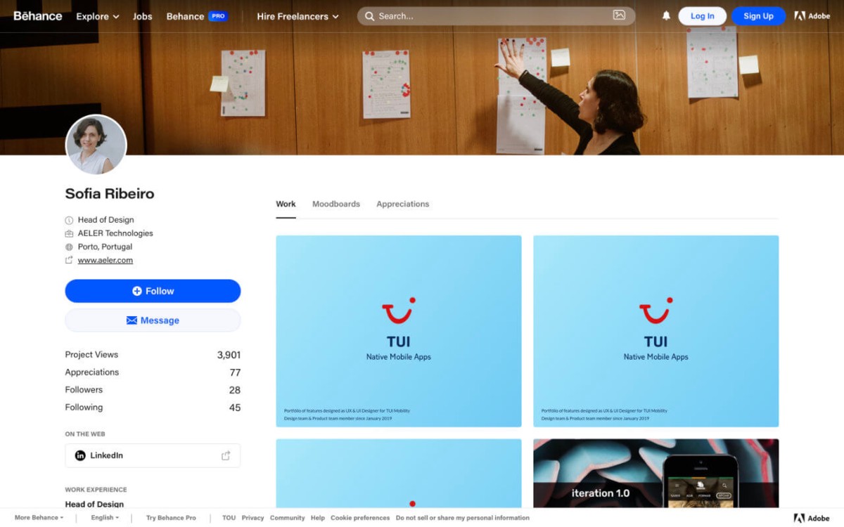Expand the Explore dropdown menu
This screenshot has height=527, width=844.
tap(97, 16)
